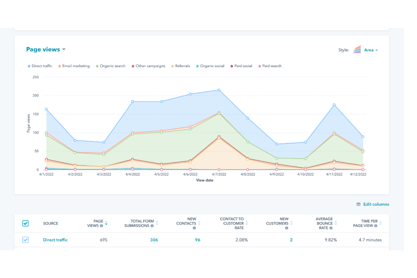417x278 pixels.
Task: Click the Page Views descending sort arrow
Action: [x=106, y=225]
